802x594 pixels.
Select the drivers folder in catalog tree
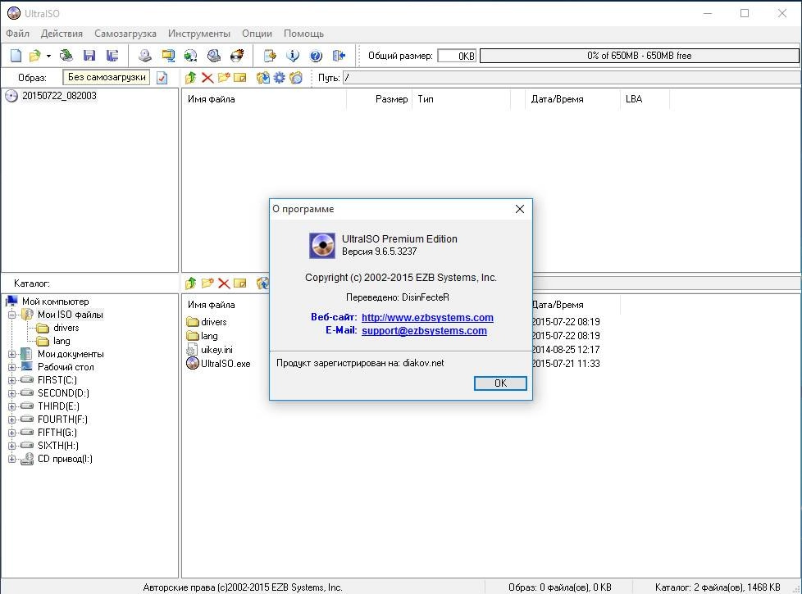(x=66, y=328)
